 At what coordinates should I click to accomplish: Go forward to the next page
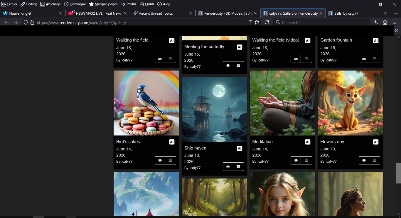click(x=16, y=22)
